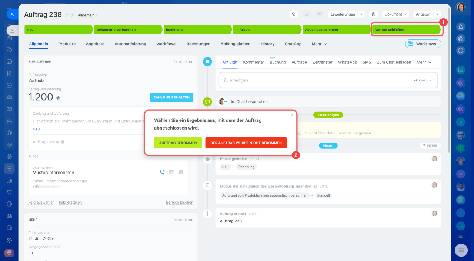Switch the stage to In Arbeit
Image resolution: width=474 pixels, height=261 pixels.
[267, 30]
